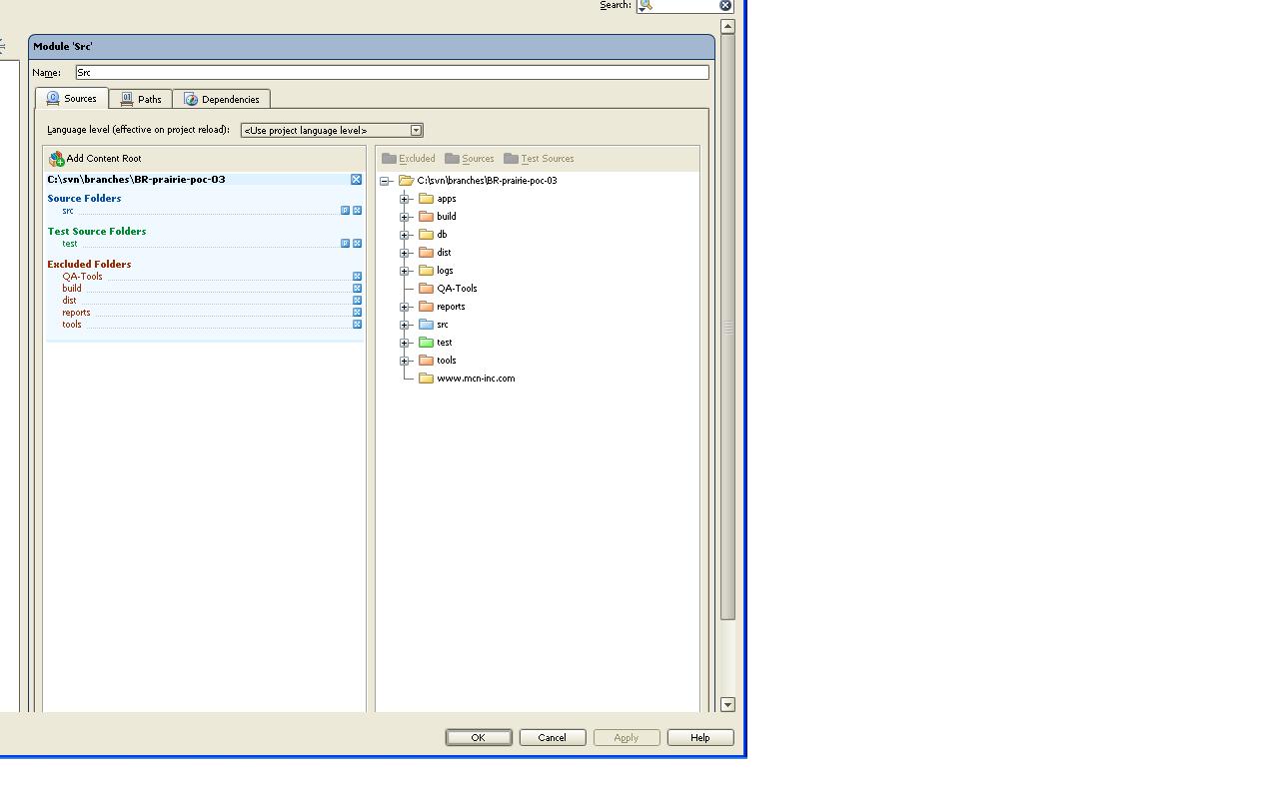Open the Language level dropdown
This screenshot has width=1279, height=799.
click(x=417, y=131)
